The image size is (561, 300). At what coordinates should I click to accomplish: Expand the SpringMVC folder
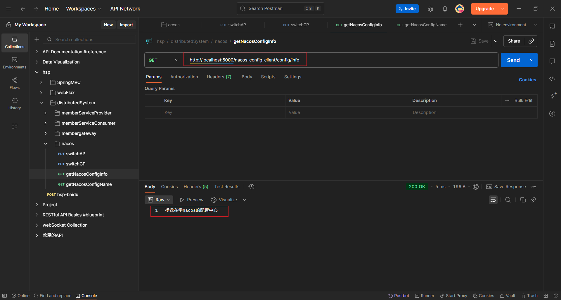point(41,82)
